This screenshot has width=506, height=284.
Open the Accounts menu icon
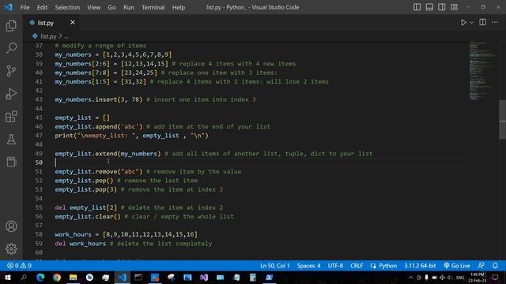[11, 226]
